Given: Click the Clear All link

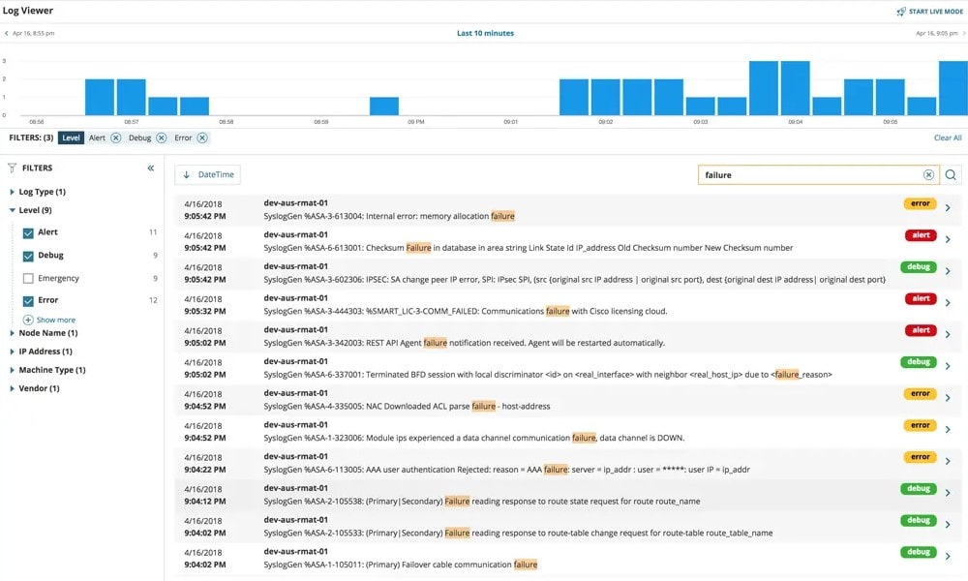Looking at the screenshot, I should coord(947,138).
